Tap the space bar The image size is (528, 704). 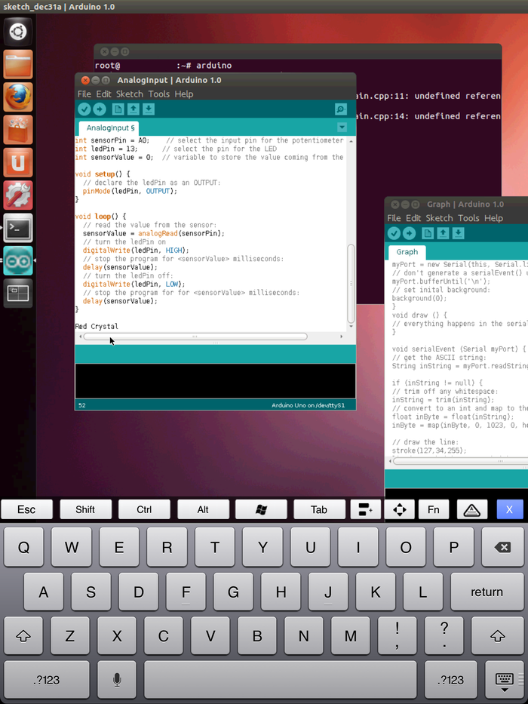coord(280,680)
